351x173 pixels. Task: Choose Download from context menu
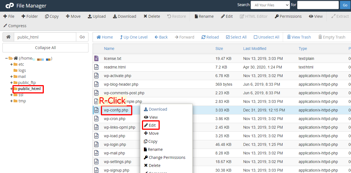156,109
